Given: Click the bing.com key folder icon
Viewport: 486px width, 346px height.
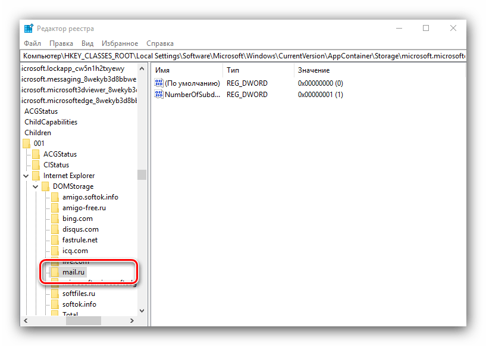Looking at the screenshot, I should pos(55,219).
